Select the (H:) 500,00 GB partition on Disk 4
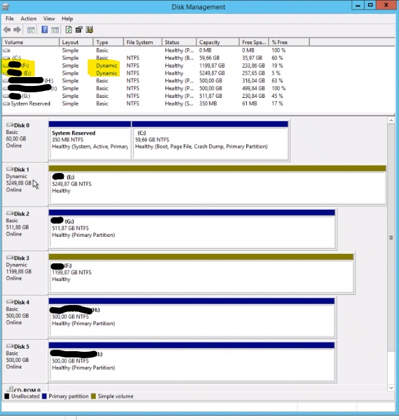The height and width of the screenshot is (420, 399). [192, 318]
